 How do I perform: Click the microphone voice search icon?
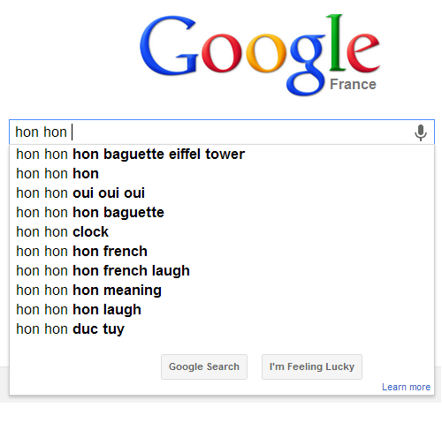coord(421,132)
